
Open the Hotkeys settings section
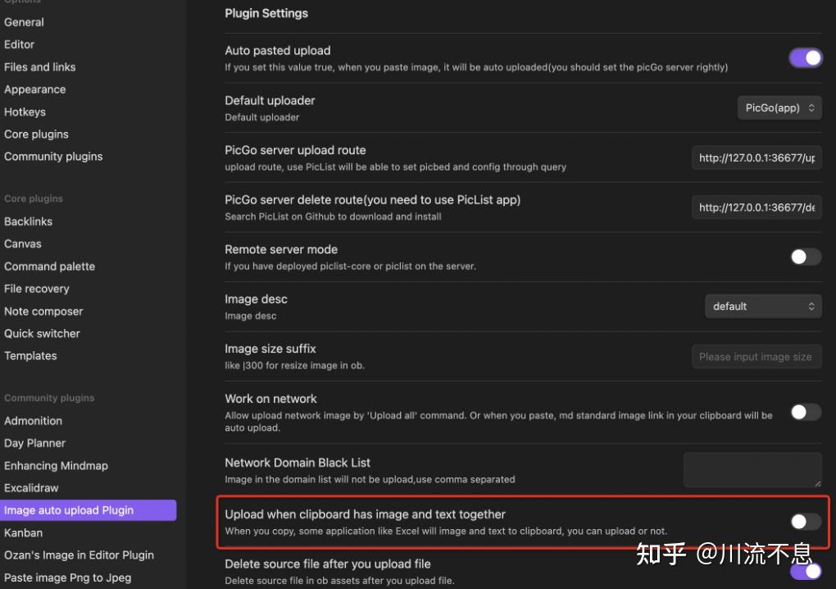(25, 112)
